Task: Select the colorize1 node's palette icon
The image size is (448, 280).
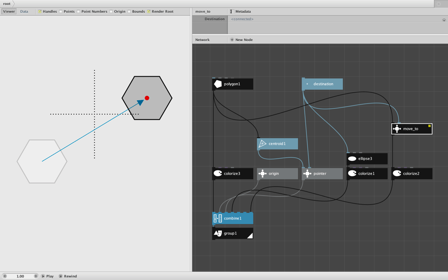Action: tap(352, 173)
